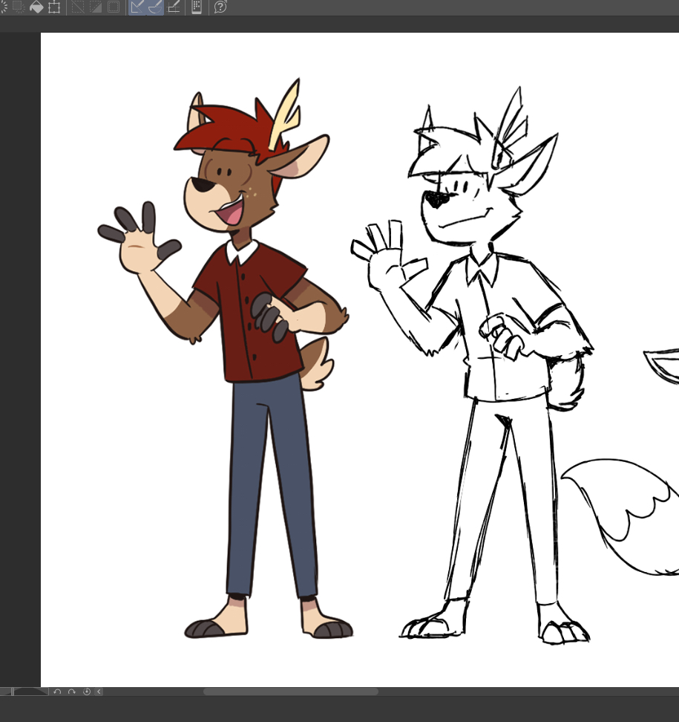Click the horizontal scrollbar thumb below the canvas
Screen dimensions: 679x722
pyautogui.click(x=290, y=692)
